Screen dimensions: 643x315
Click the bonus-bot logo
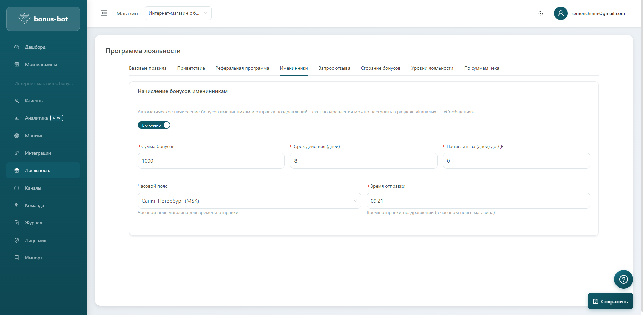[43, 19]
